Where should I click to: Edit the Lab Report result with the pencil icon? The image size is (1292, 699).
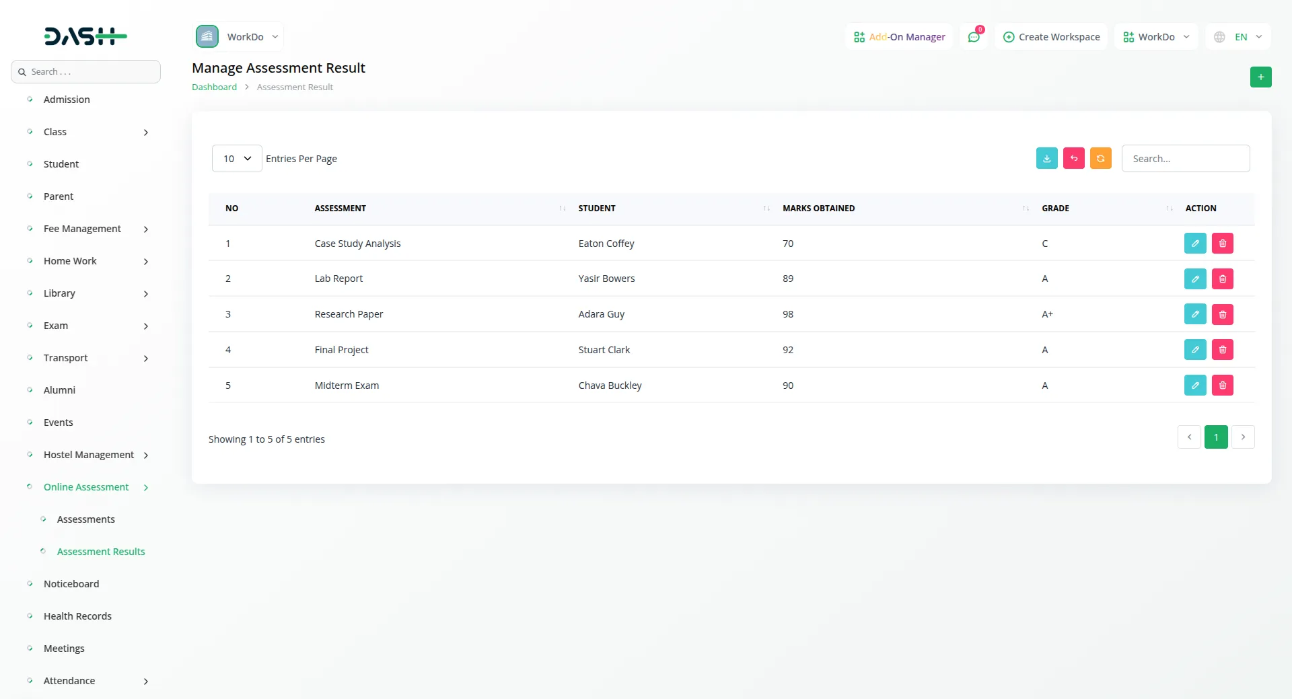point(1195,278)
